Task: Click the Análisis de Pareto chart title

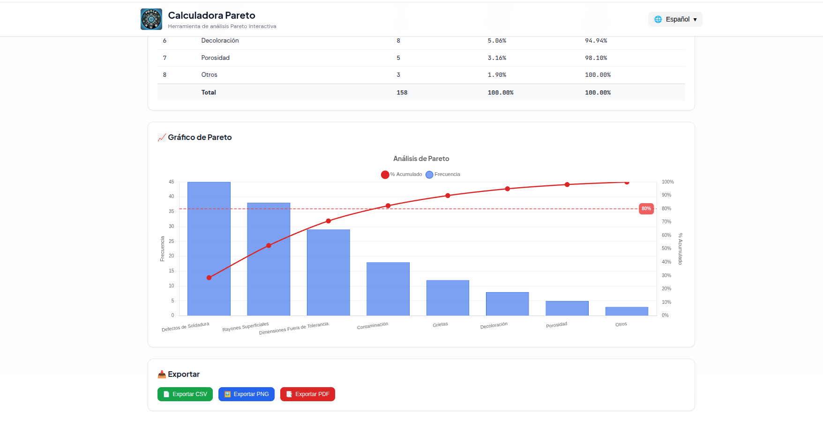Action: coord(421,159)
